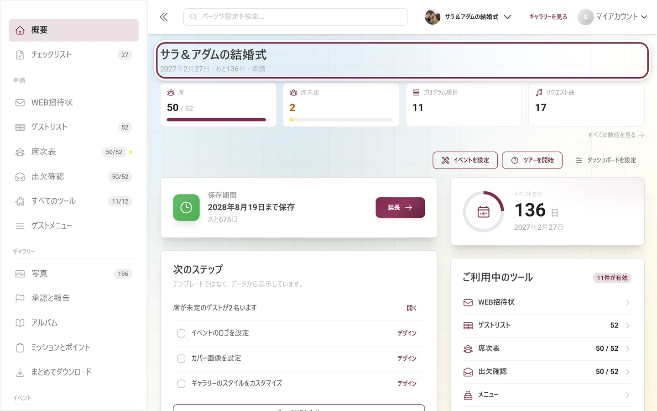Open ダッシュボードを設定

pyautogui.click(x=606, y=160)
